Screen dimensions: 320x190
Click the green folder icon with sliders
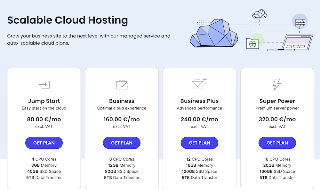tap(252, 44)
